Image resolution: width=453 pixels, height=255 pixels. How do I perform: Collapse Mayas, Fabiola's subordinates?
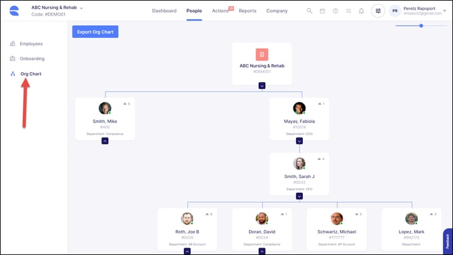300,141
